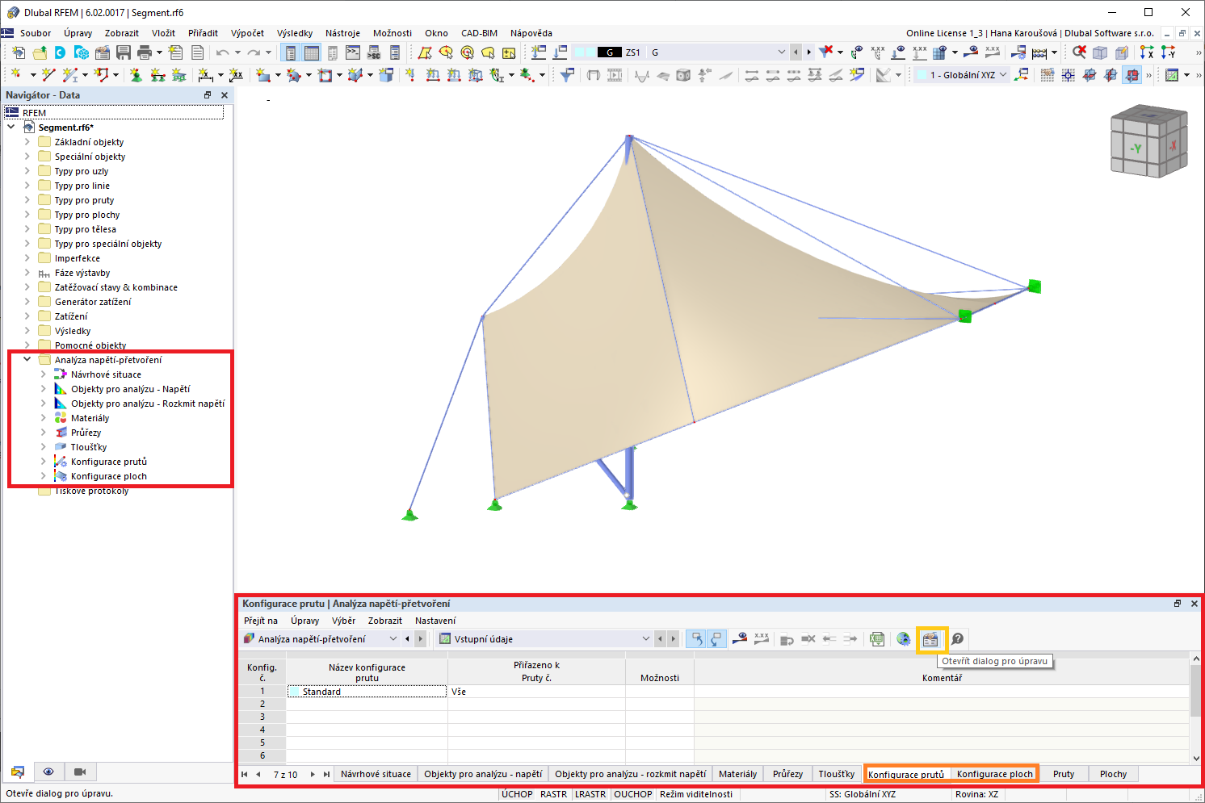Open the Soubor menu

click(x=36, y=33)
